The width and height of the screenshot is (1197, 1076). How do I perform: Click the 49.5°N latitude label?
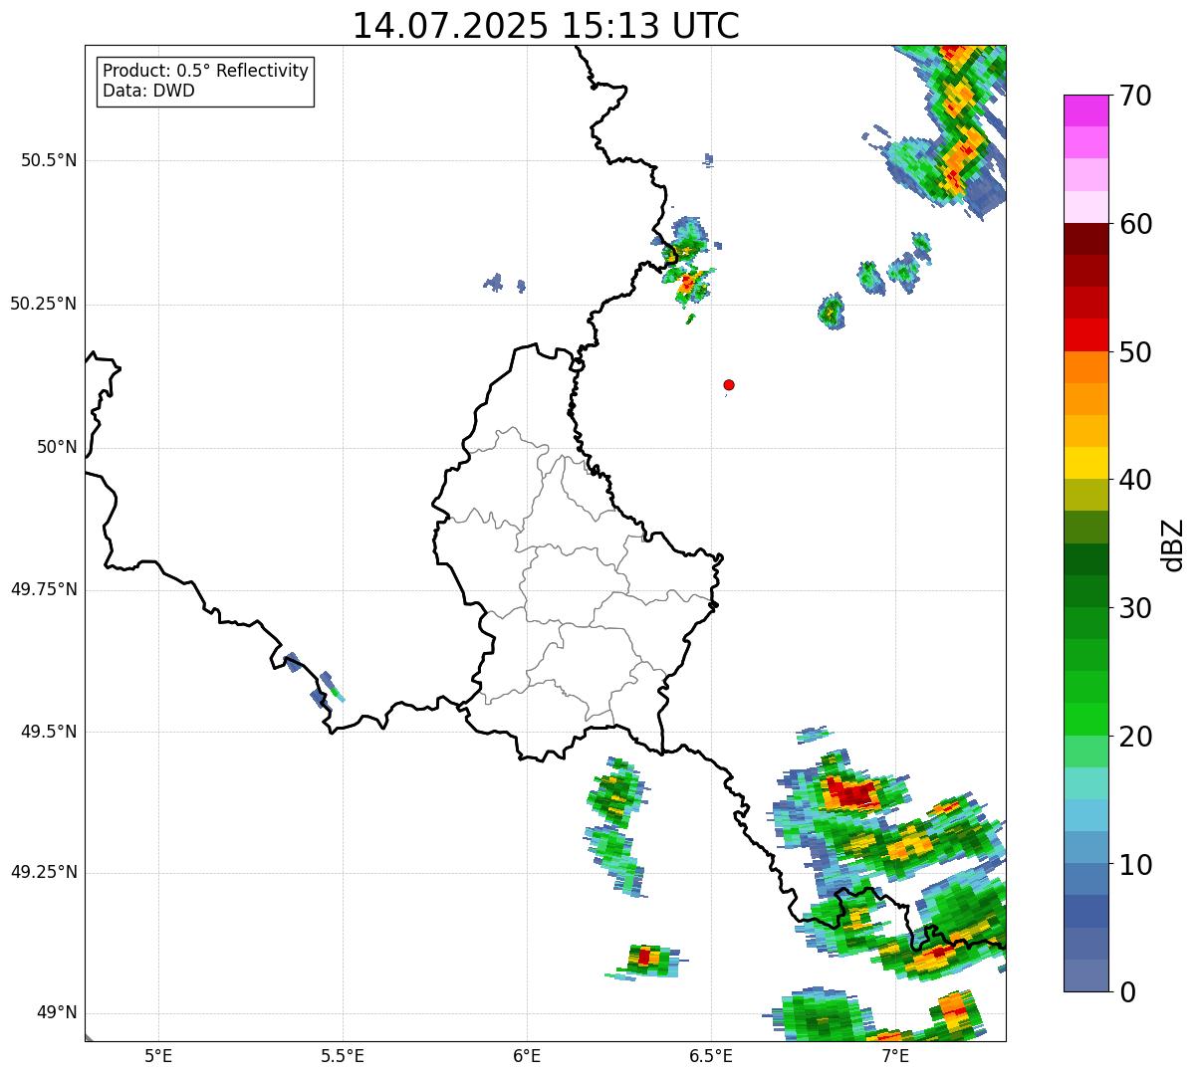pos(50,732)
